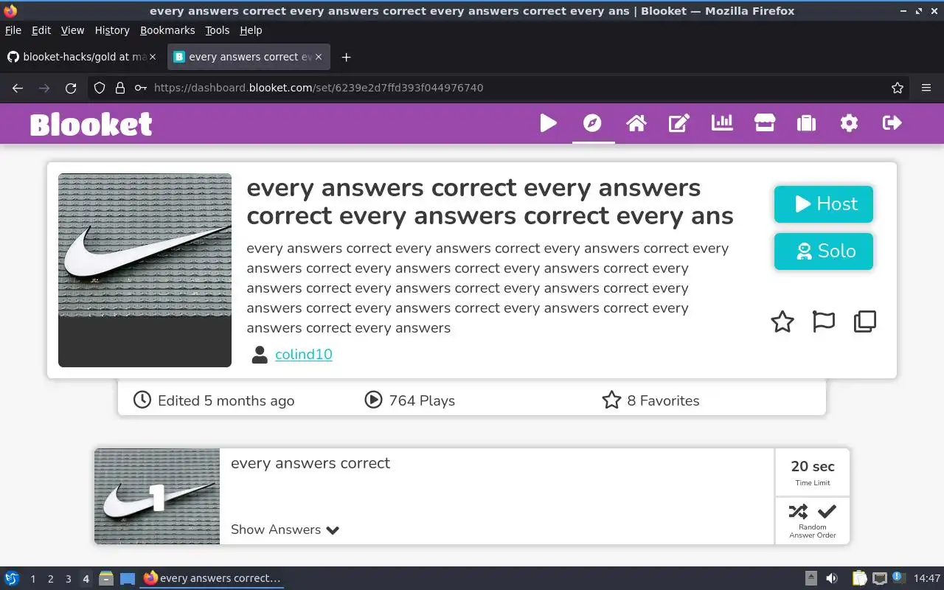The width and height of the screenshot is (944, 590).
Task: Open the File menu
Action: tap(13, 30)
